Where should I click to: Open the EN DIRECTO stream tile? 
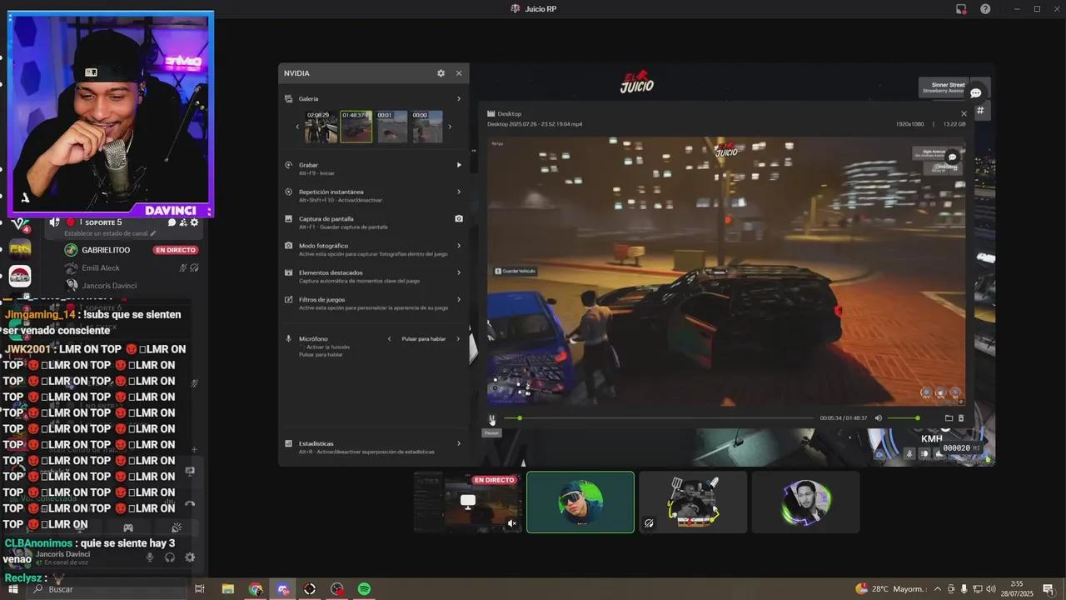point(468,502)
